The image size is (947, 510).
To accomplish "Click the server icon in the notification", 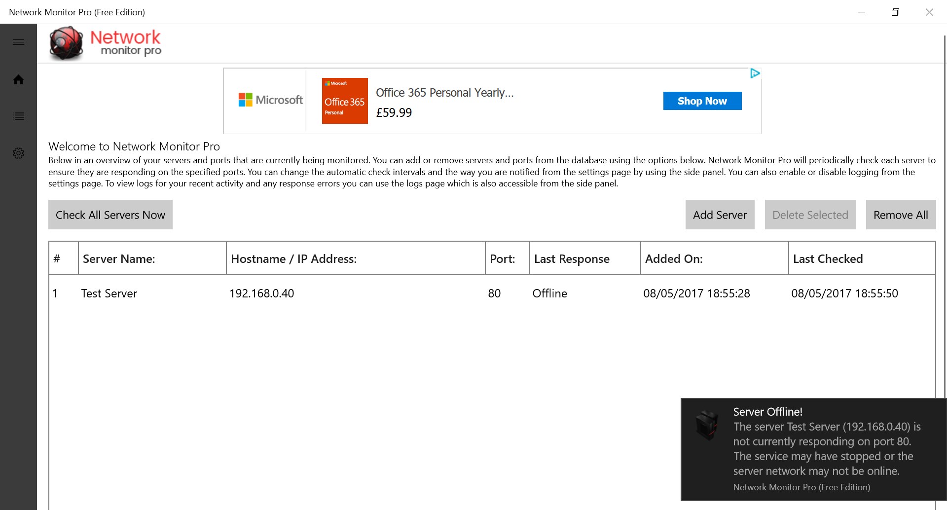I will [x=706, y=425].
